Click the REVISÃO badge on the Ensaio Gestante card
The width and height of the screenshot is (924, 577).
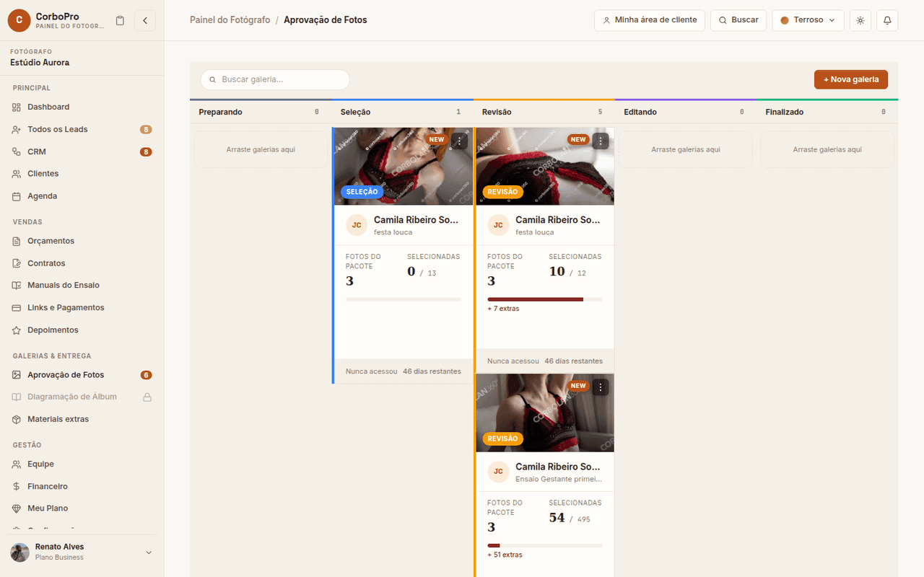tap(502, 439)
